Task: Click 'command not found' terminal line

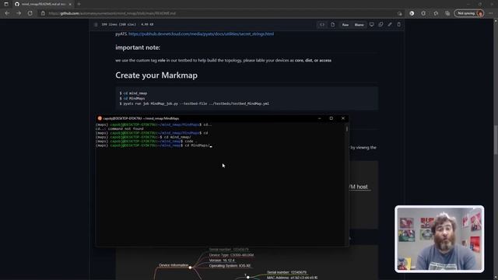Action: coord(119,129)
